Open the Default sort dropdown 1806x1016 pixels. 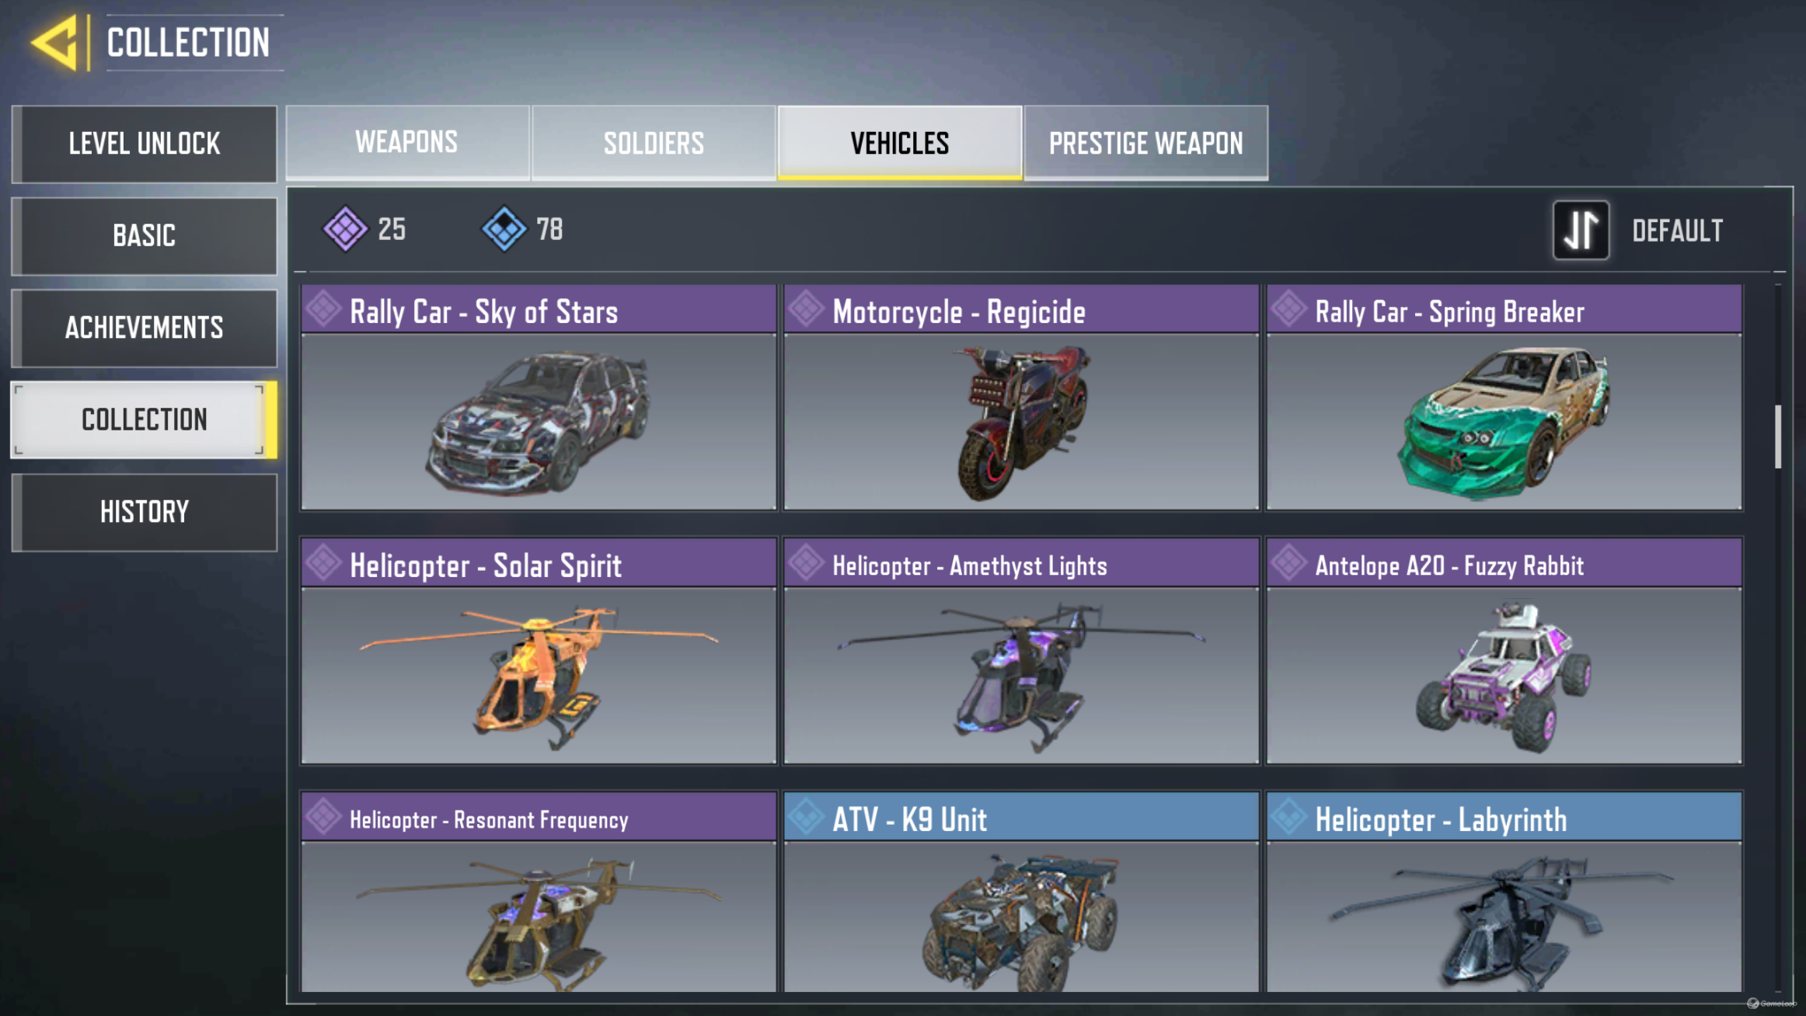[x=1677, y=231]
